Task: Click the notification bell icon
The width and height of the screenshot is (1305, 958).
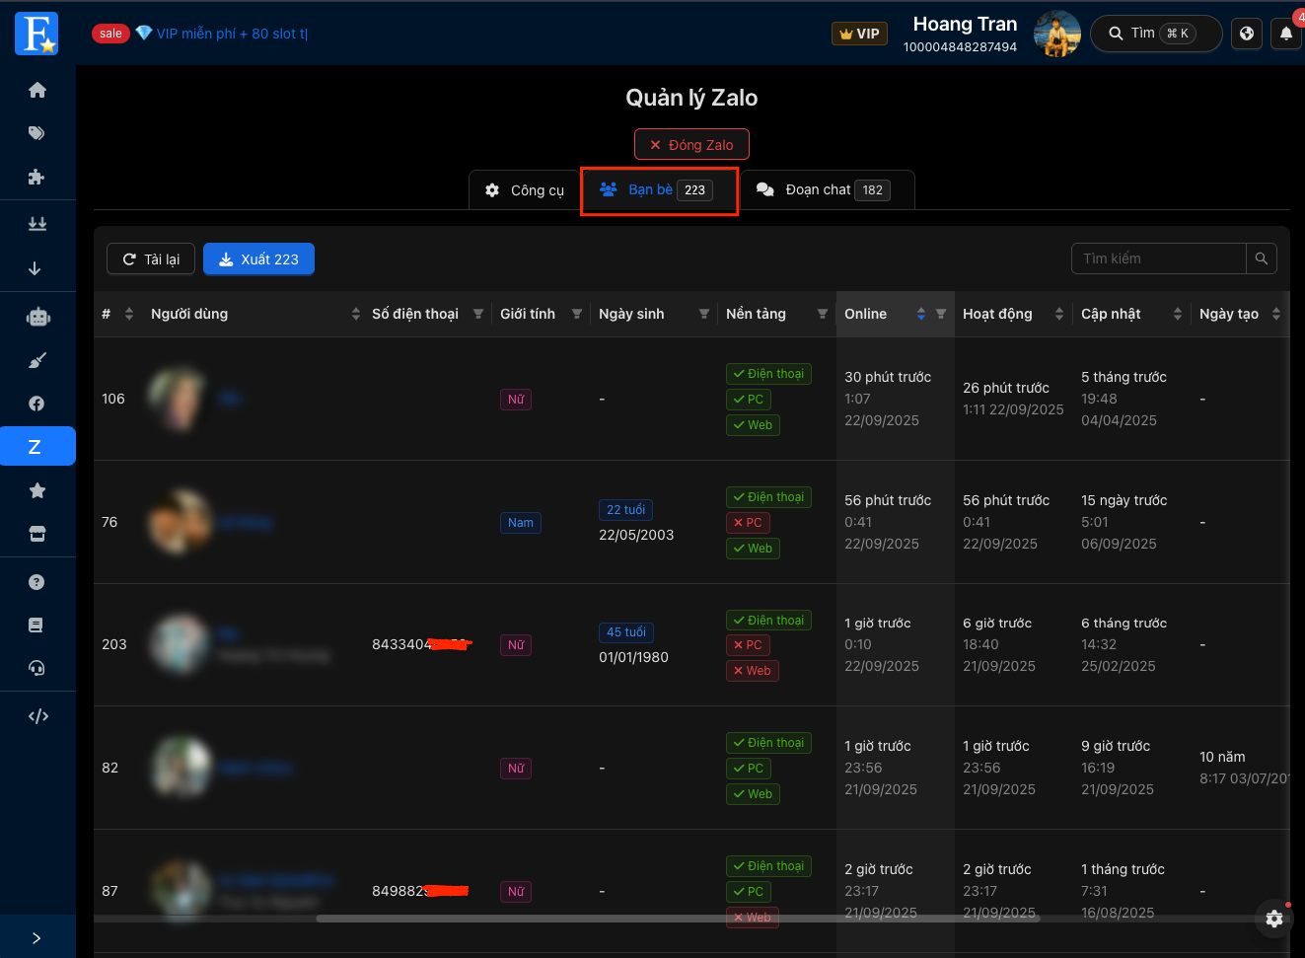Action: click(x=1286, y=34)
